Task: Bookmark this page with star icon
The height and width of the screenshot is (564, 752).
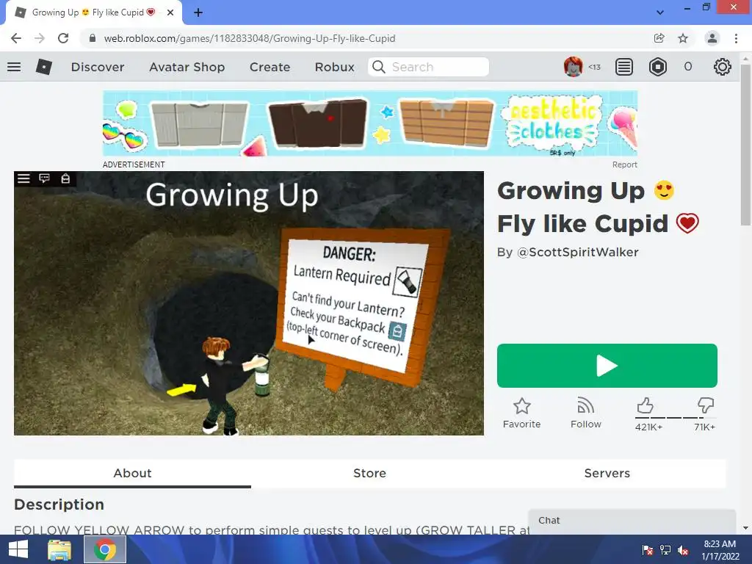Action: (x=683, y=38)
